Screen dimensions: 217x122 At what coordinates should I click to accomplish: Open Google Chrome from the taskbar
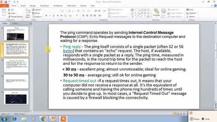43,119
